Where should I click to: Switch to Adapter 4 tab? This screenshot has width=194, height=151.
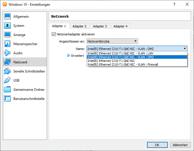click(120, 26)
